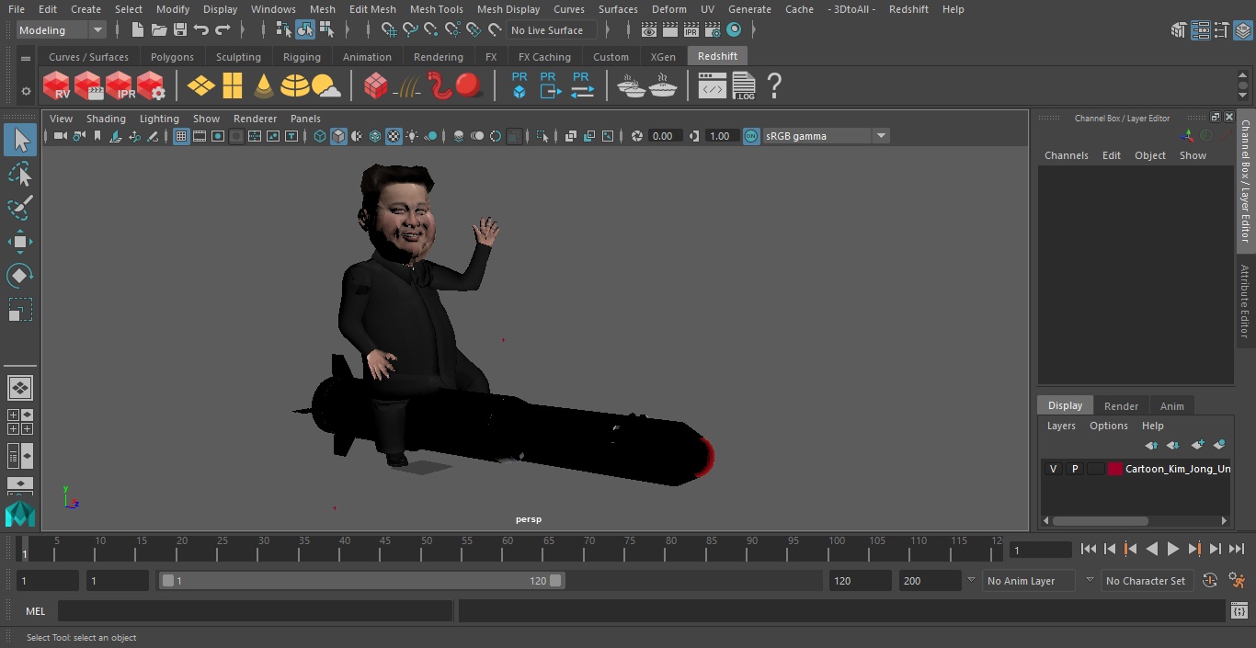Click the time range slider bar
Screen dimensions: 1256x648
[x=362, y=581]
